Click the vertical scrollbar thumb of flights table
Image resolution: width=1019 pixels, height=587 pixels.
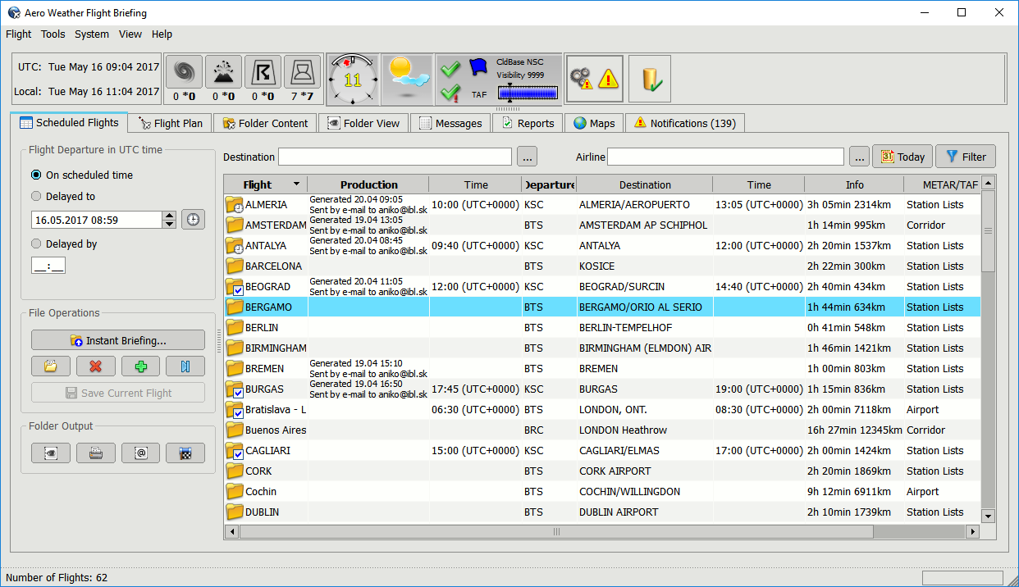tap(988, 231)
